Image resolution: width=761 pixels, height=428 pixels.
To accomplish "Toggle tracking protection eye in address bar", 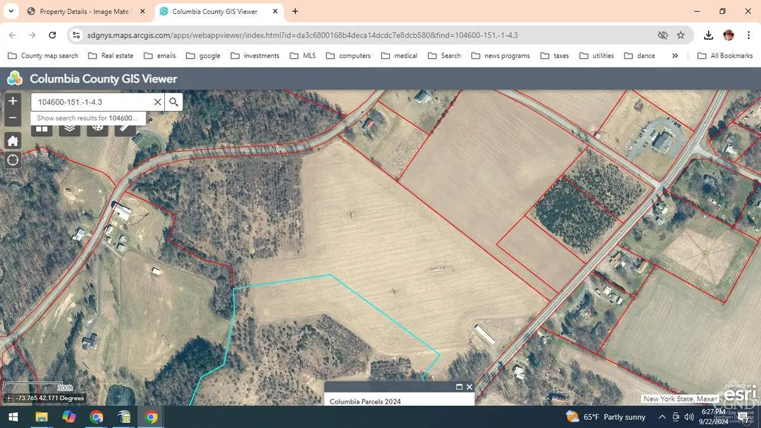I will [663, 35].
